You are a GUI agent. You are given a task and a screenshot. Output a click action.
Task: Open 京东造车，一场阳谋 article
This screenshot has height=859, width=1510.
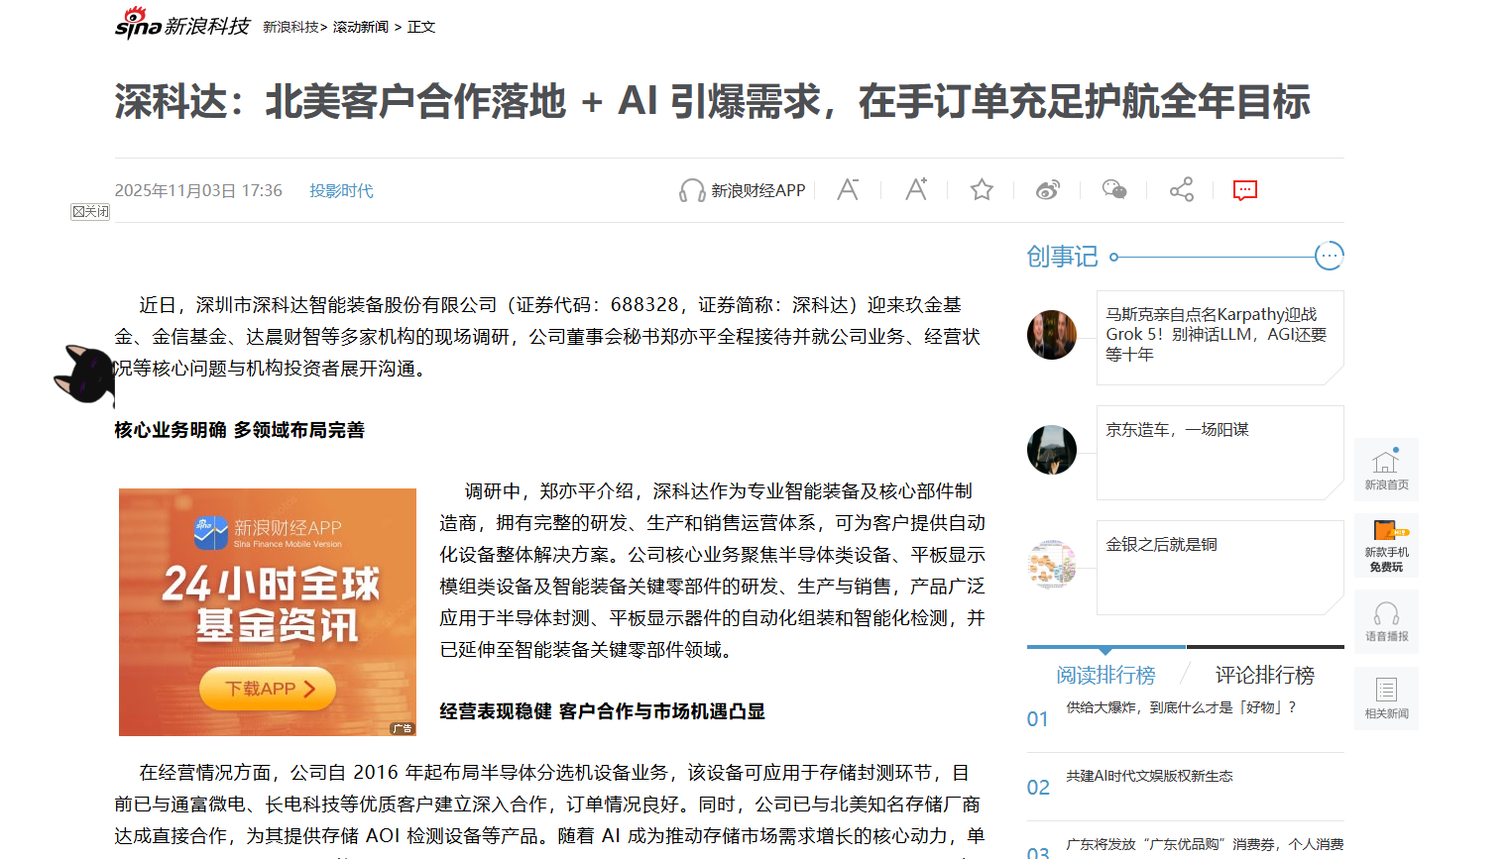pos(1177,429)
